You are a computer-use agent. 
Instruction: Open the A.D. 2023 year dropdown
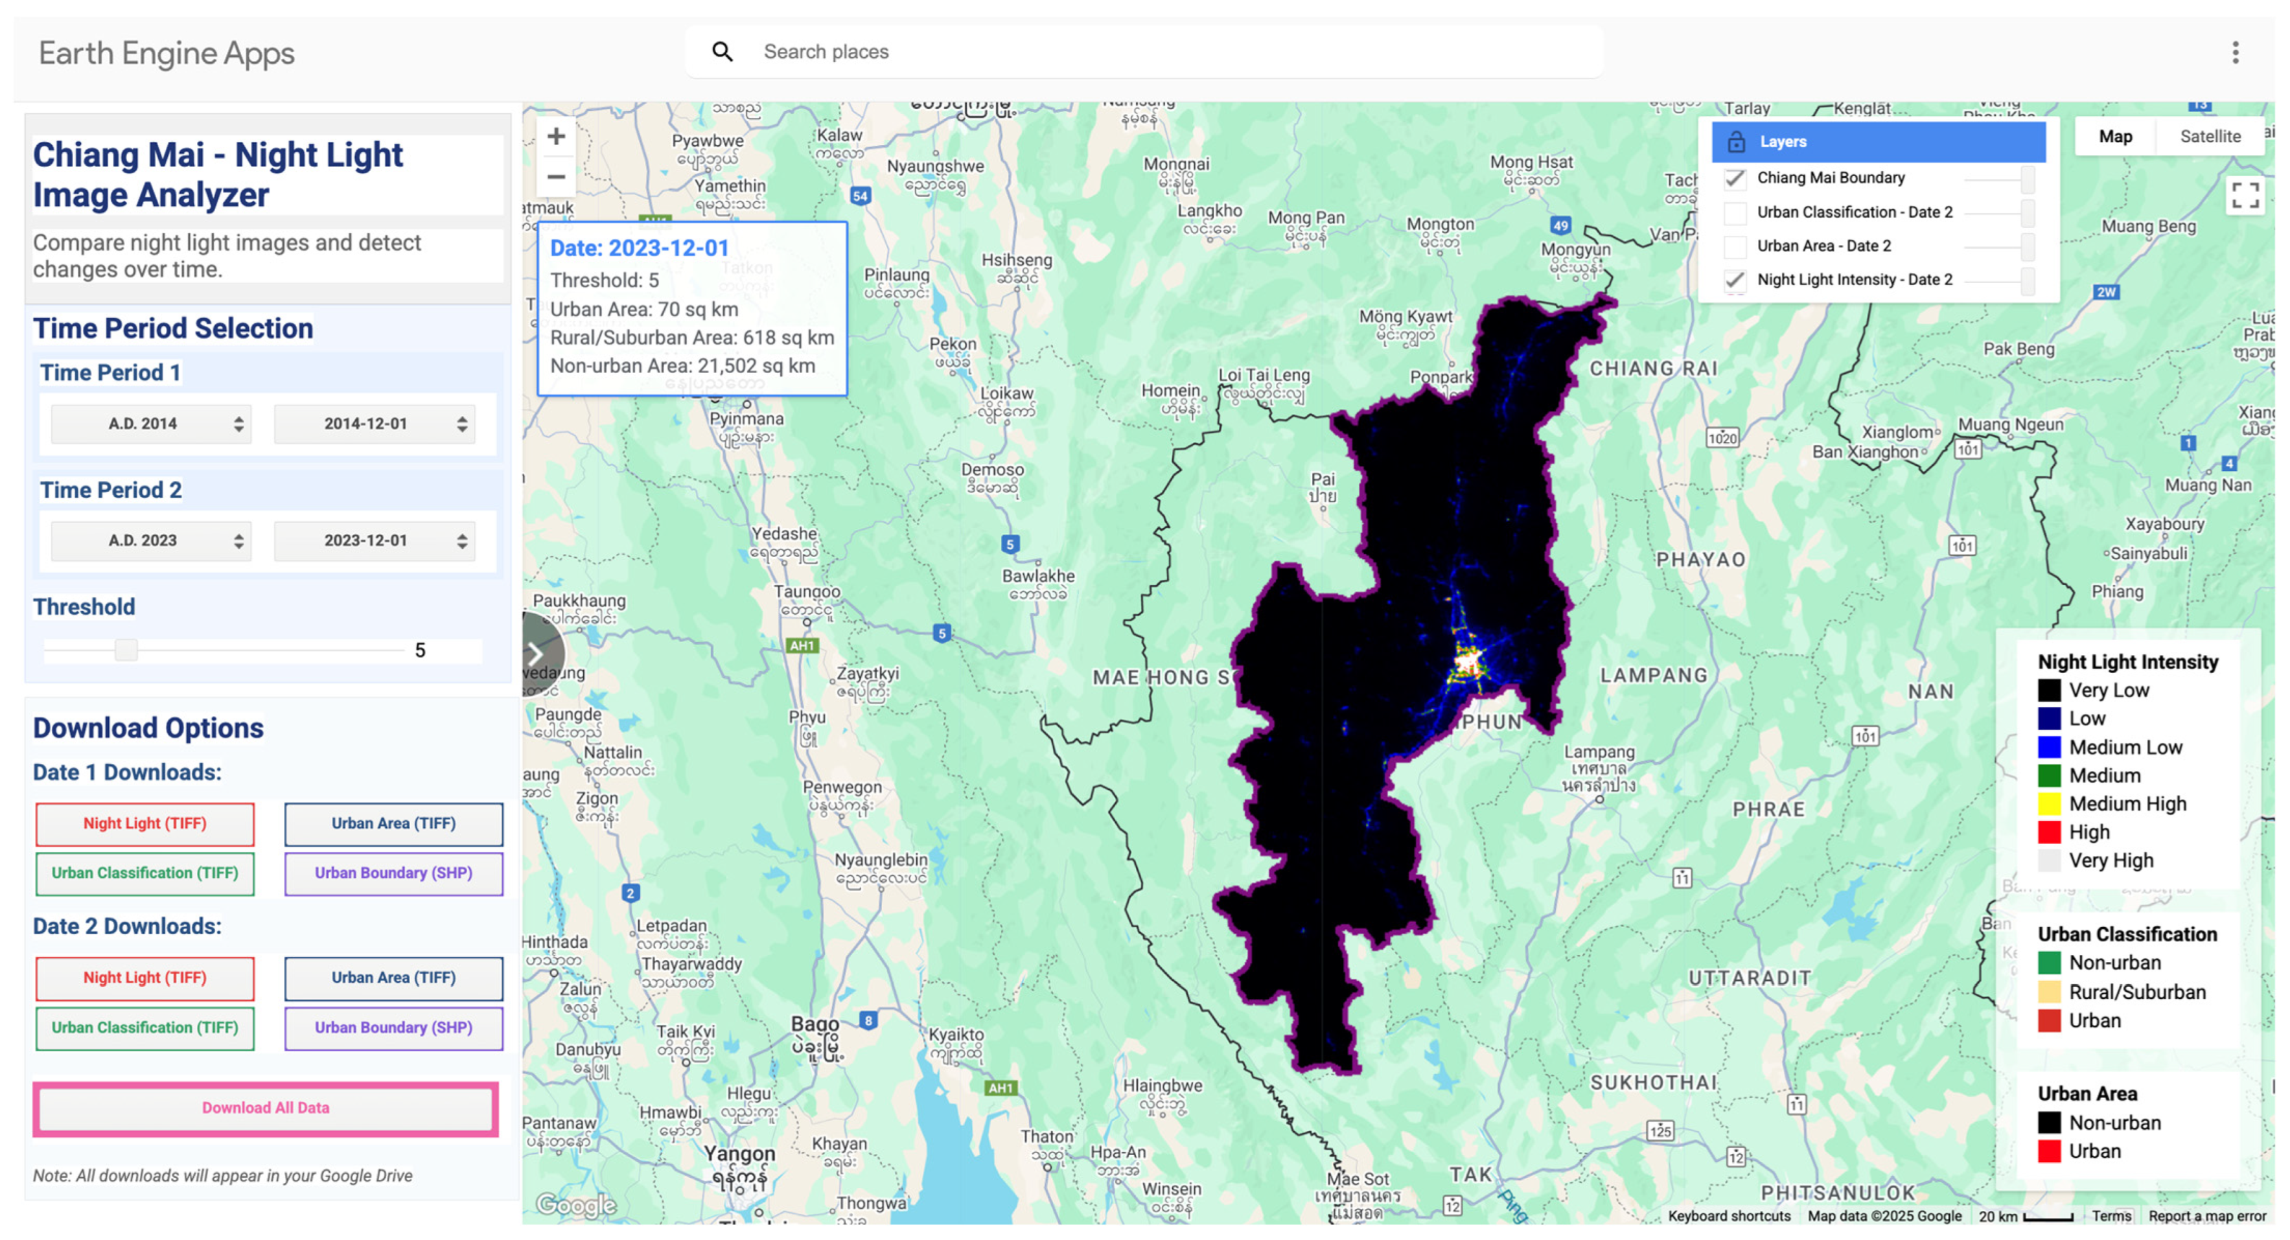pyautogui.click(x=151, y=540)
